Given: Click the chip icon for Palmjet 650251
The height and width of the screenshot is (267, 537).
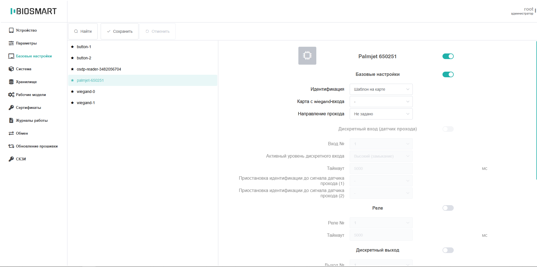Looking at the screenshot, I should [x=307, y=56].
